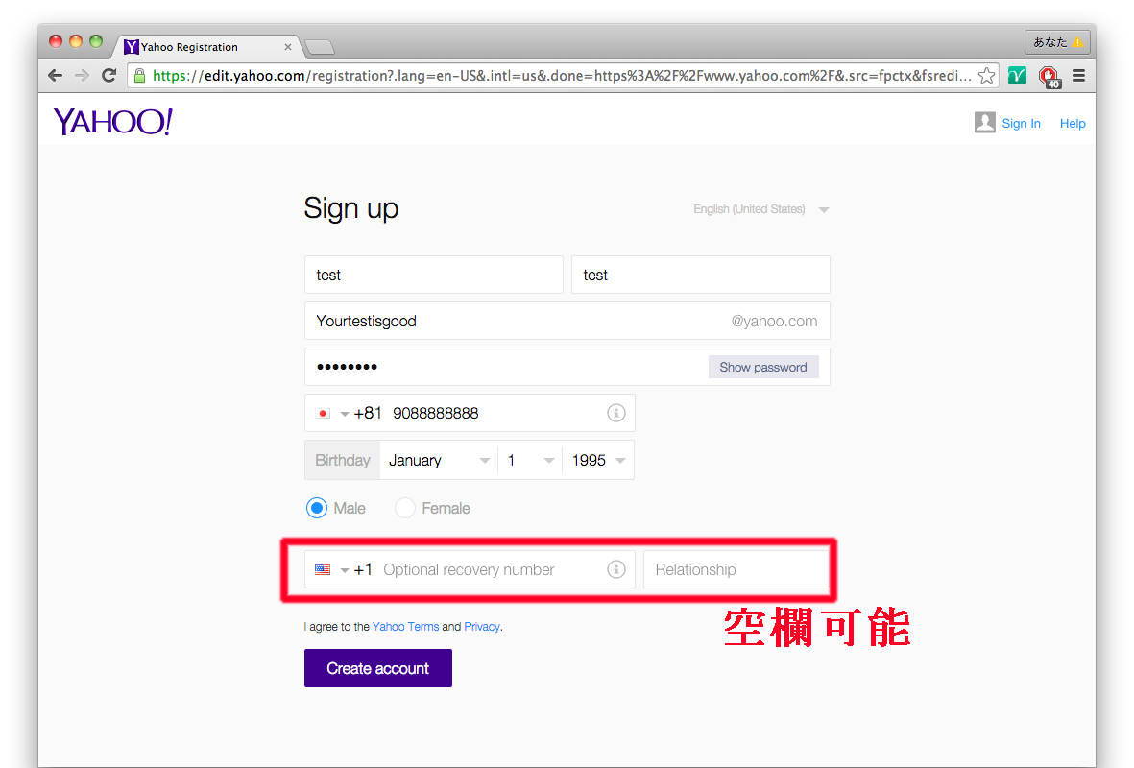Click the green padlock security icon
The image size is (1134, 768).
[139, 75]
